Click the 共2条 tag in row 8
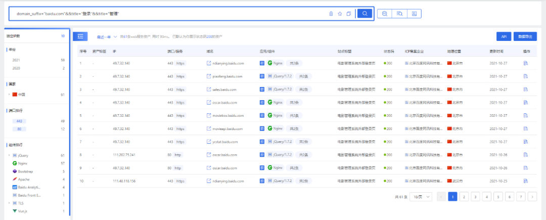The width and height of the screenshot is (546, 220). (x=304, y=155)
